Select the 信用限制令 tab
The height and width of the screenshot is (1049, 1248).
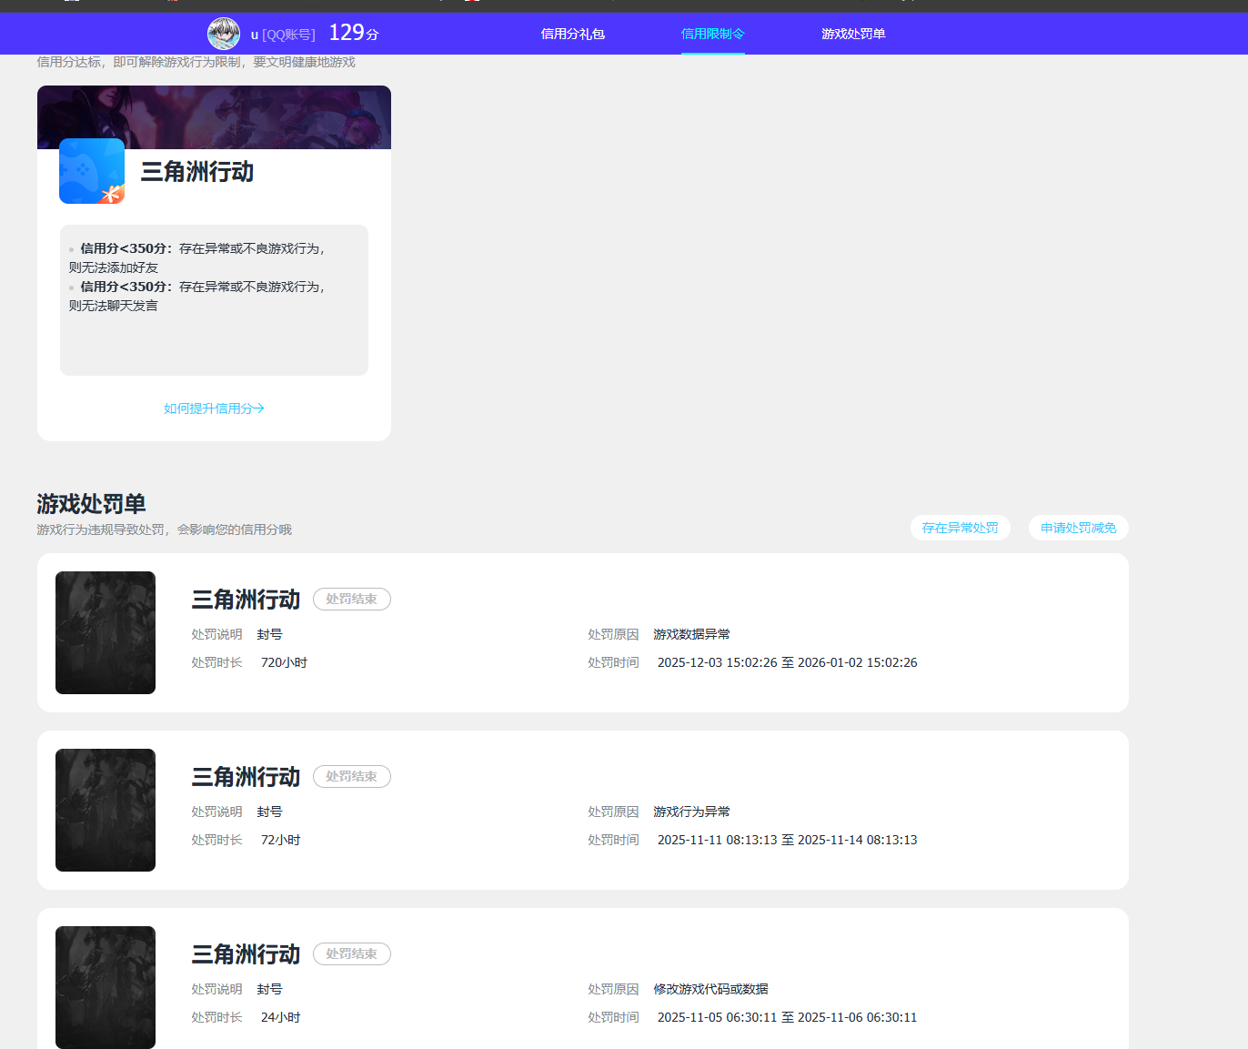pyautogui.click(x=713, y=33)
